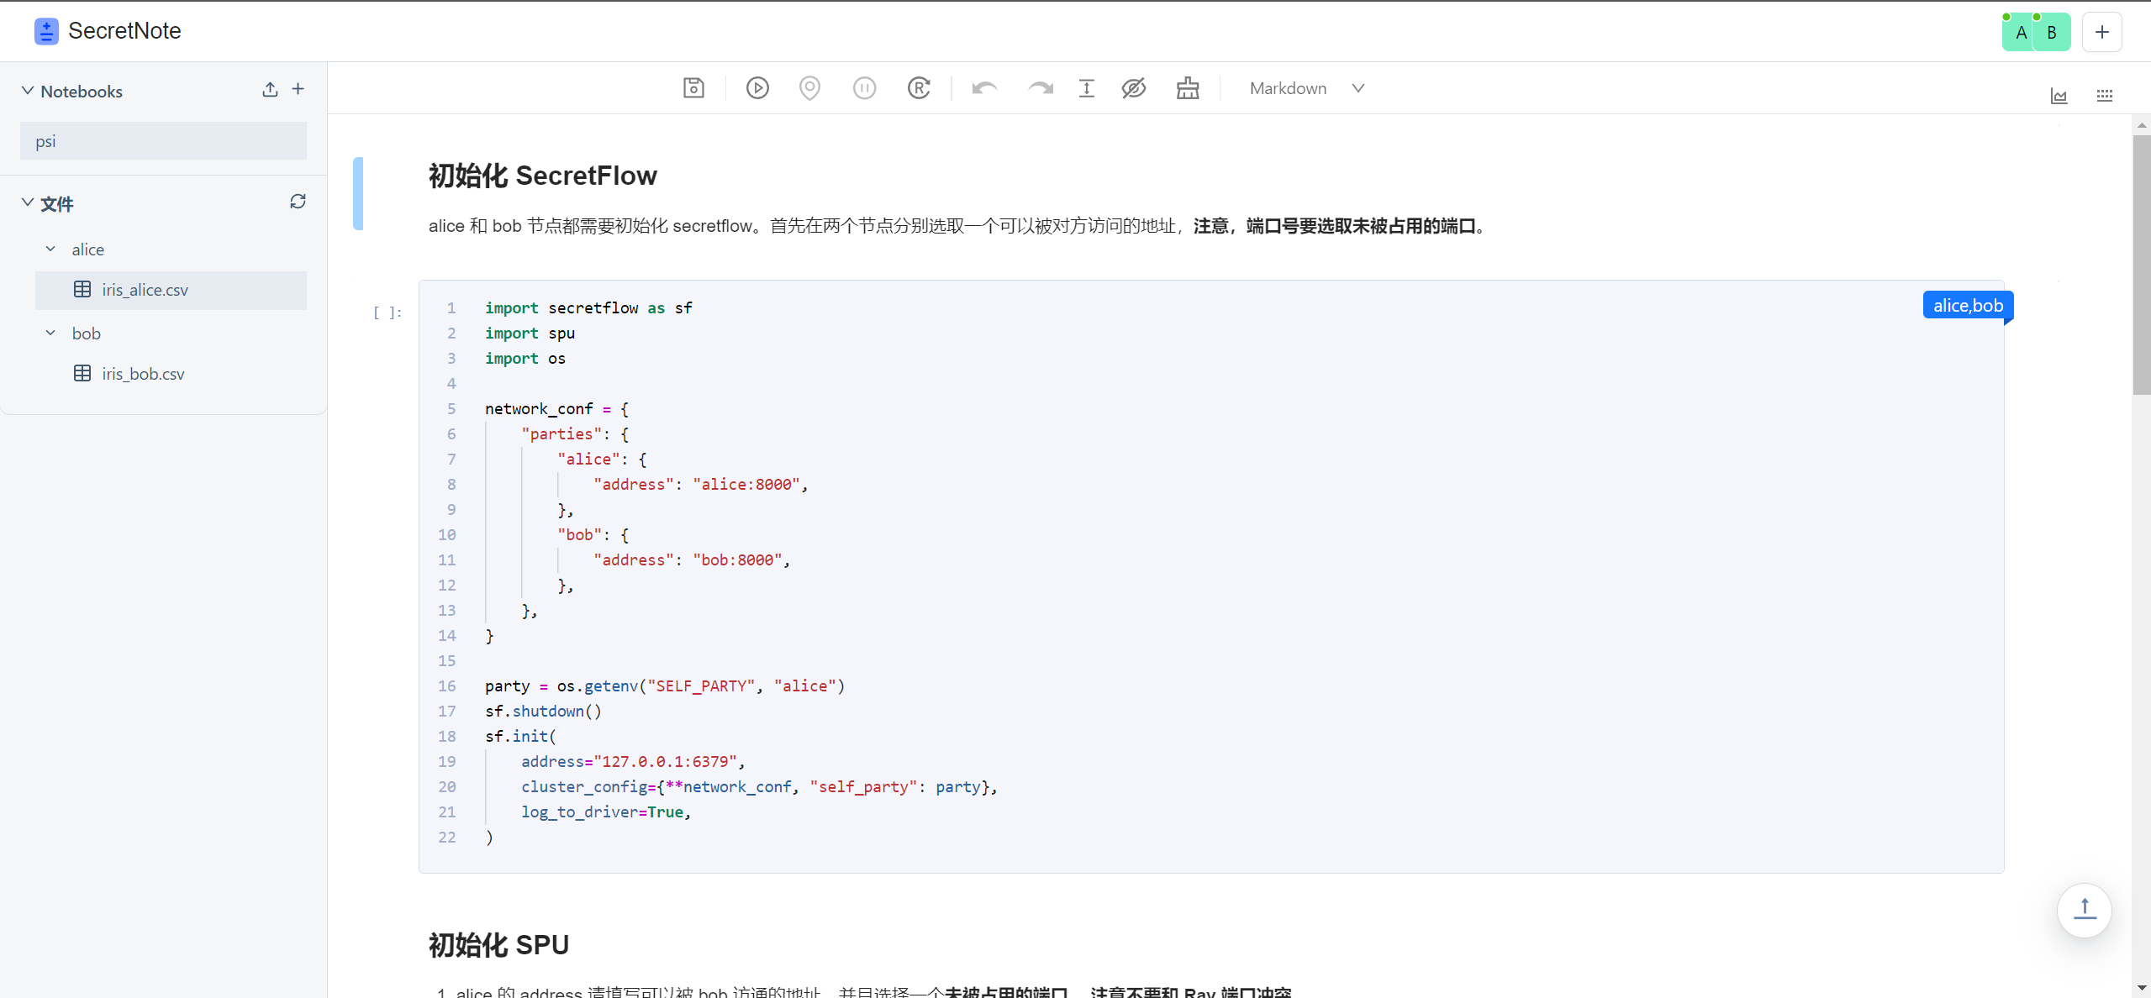The width and height of the screenshot is (2151, 998).
Task: Save the notebook with the save icon
Action: (x=693, y=88)
